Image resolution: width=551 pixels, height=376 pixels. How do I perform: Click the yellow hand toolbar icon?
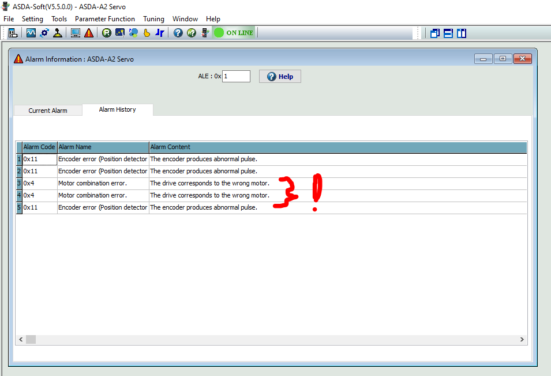[x=147, y=33]
